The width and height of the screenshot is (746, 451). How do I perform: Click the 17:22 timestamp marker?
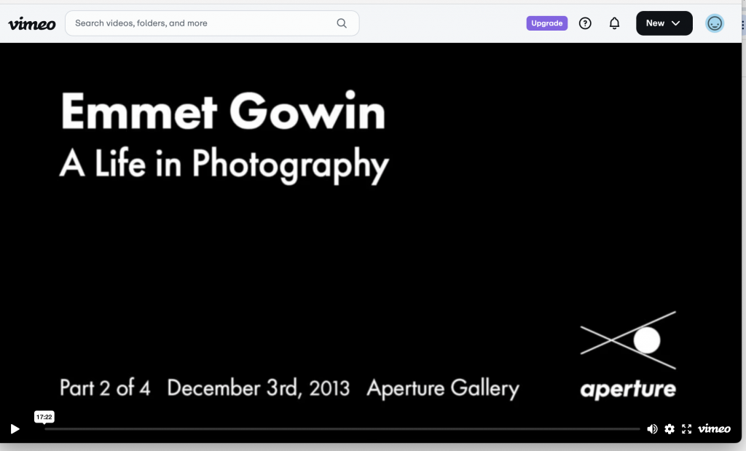click(x=44, y=417)
